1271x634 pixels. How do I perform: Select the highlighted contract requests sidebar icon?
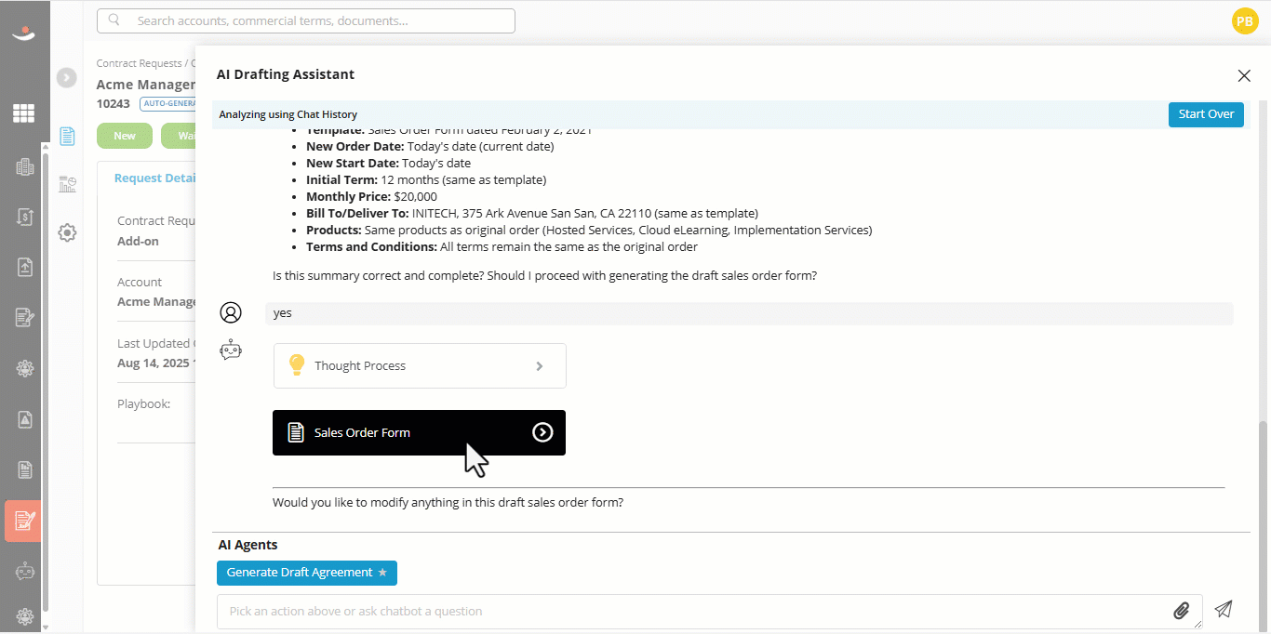(23, 521)
